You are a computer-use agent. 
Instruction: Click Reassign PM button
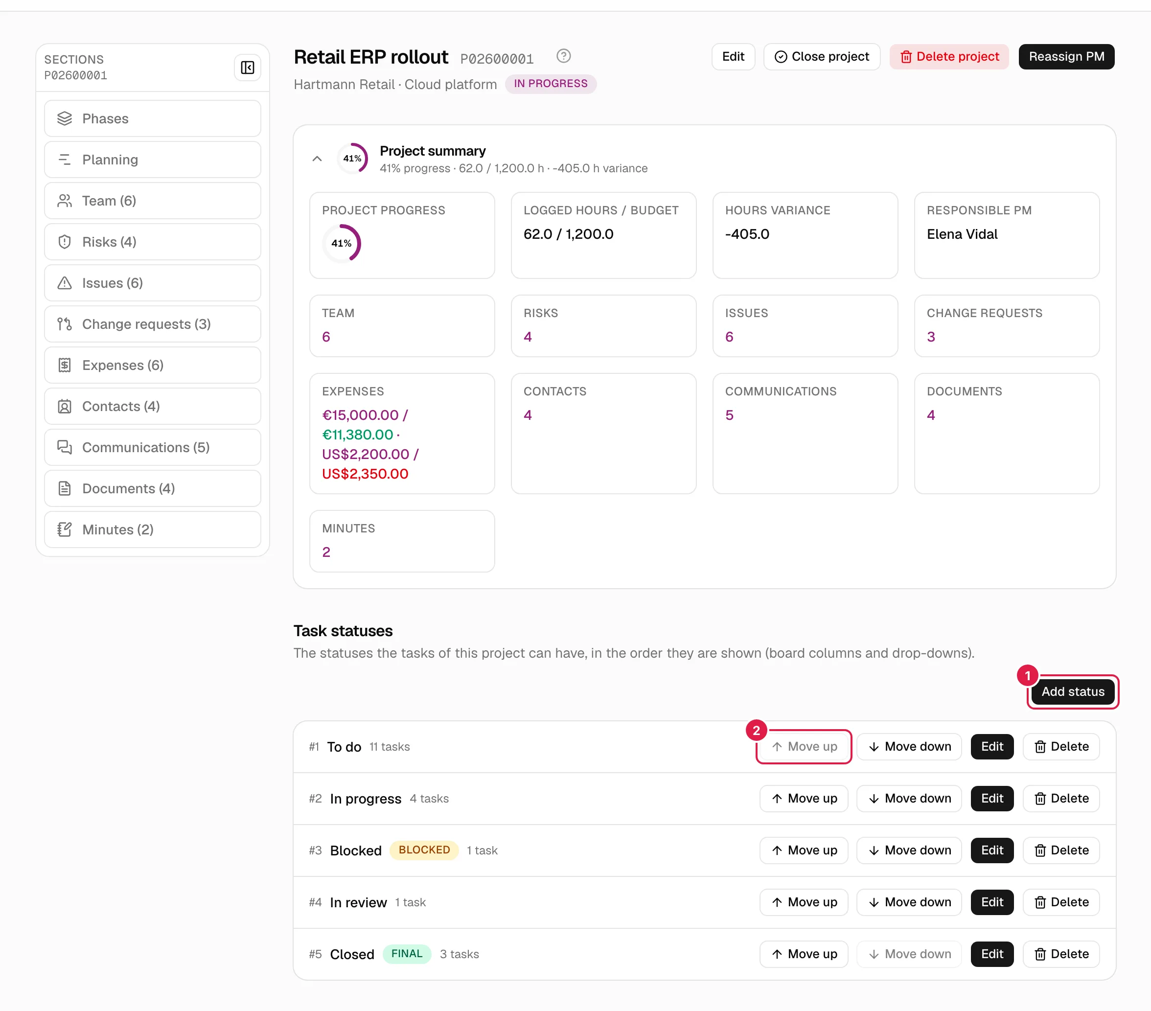click(x=1066, y=57)
